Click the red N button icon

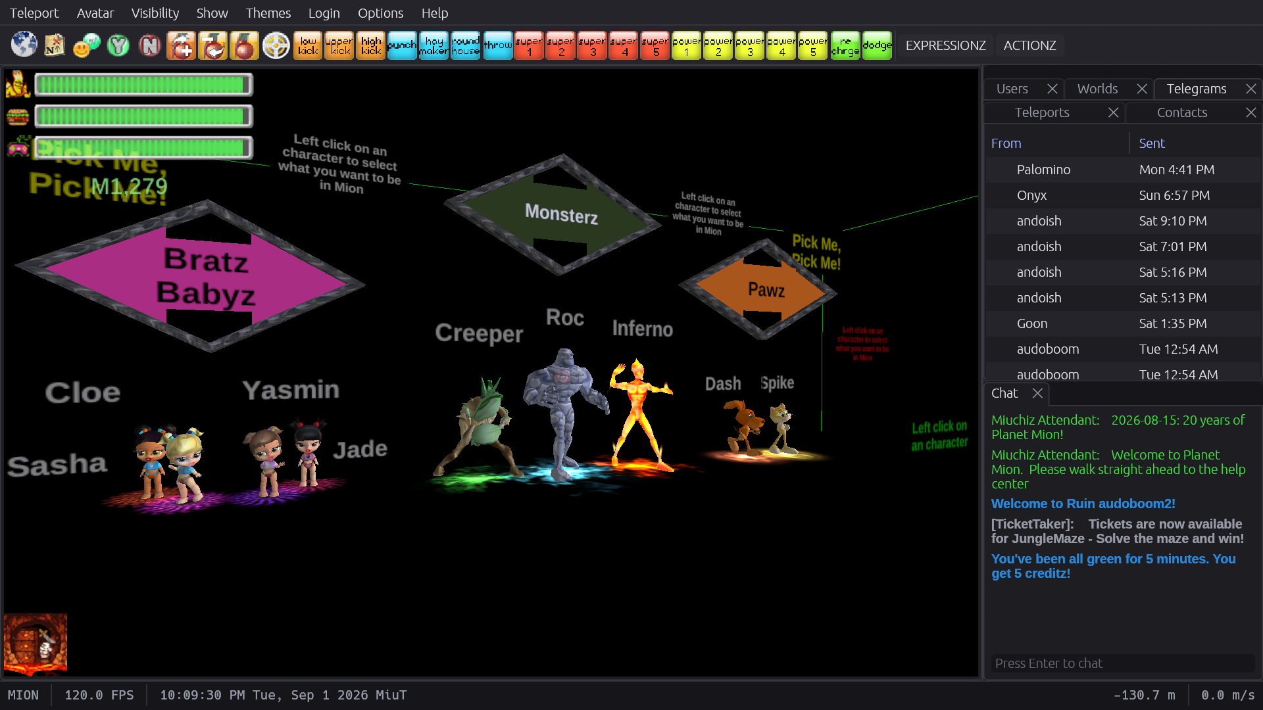point(150,45)
